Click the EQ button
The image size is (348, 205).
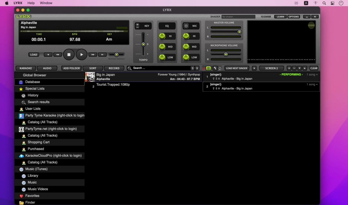click(x=167, y=26)
